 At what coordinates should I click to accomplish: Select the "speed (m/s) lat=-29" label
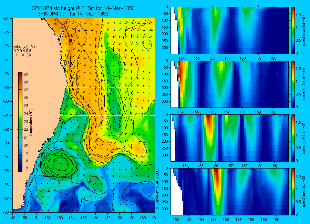click(304, 84)
